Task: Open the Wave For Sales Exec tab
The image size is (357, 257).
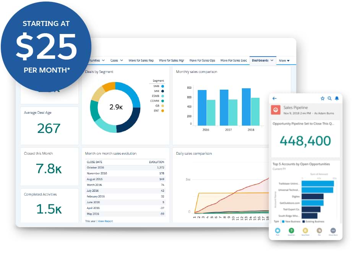Action: pos(234,60)
